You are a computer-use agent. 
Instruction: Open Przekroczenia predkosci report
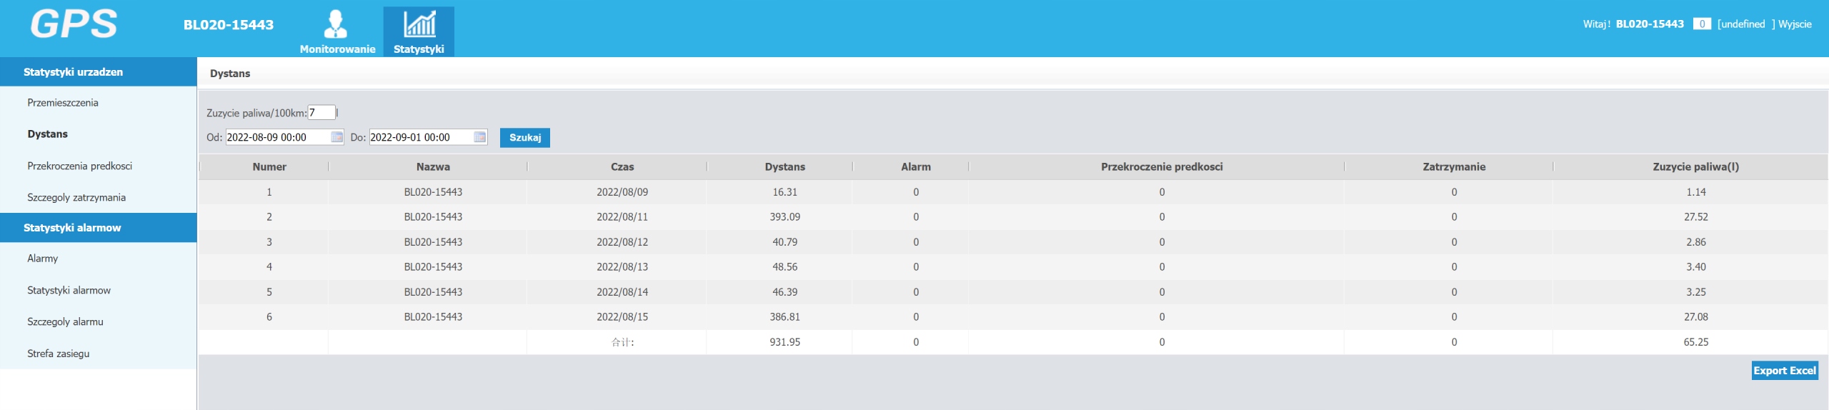pos(79,166)
